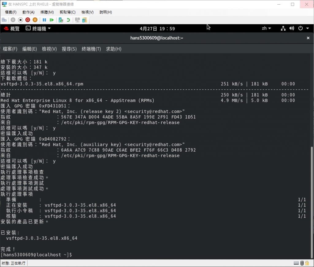Click the grey Start VM power icon
Screen dimensions: 314x267
pyautogui.click(x=13, y=20)
